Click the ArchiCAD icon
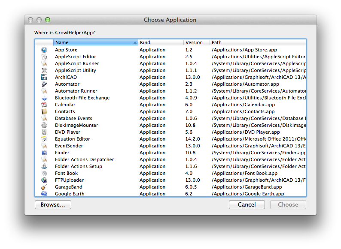 tap(44, 77)
